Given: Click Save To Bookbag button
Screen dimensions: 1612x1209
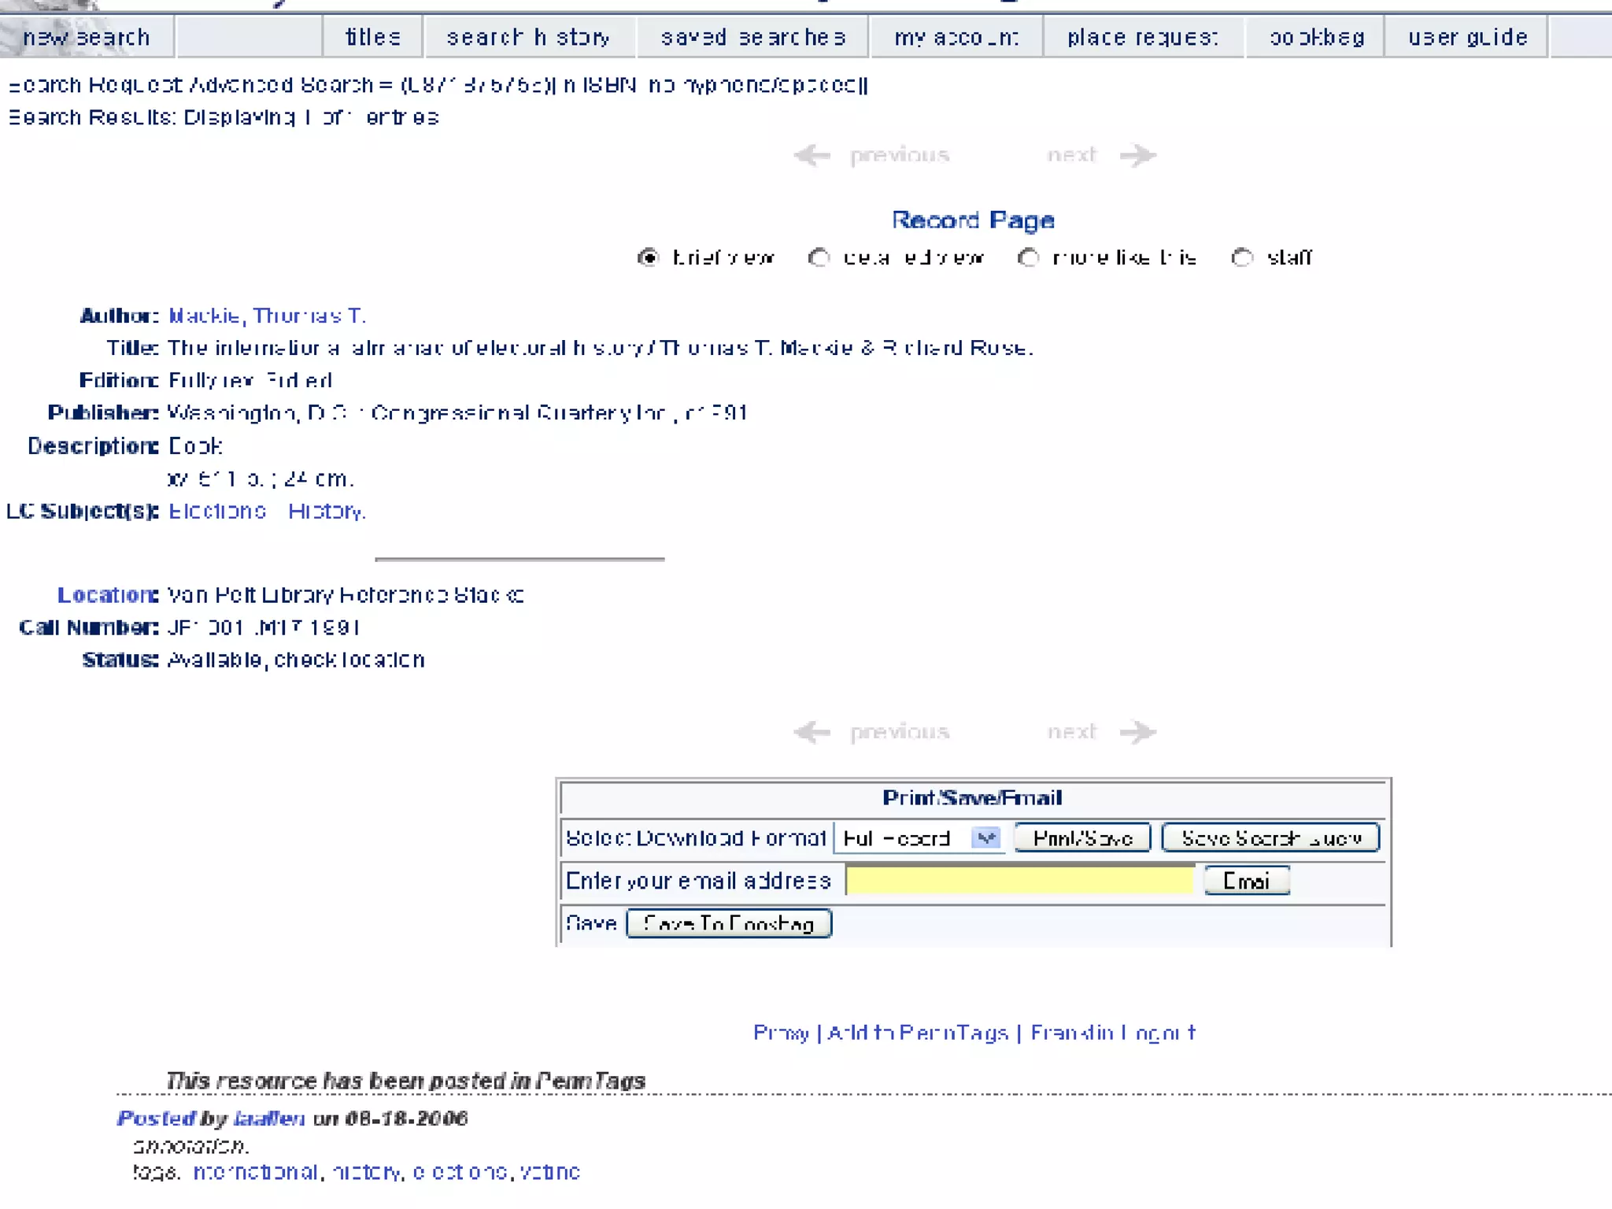Looking at the screenshot, I should tap(729, 923).
